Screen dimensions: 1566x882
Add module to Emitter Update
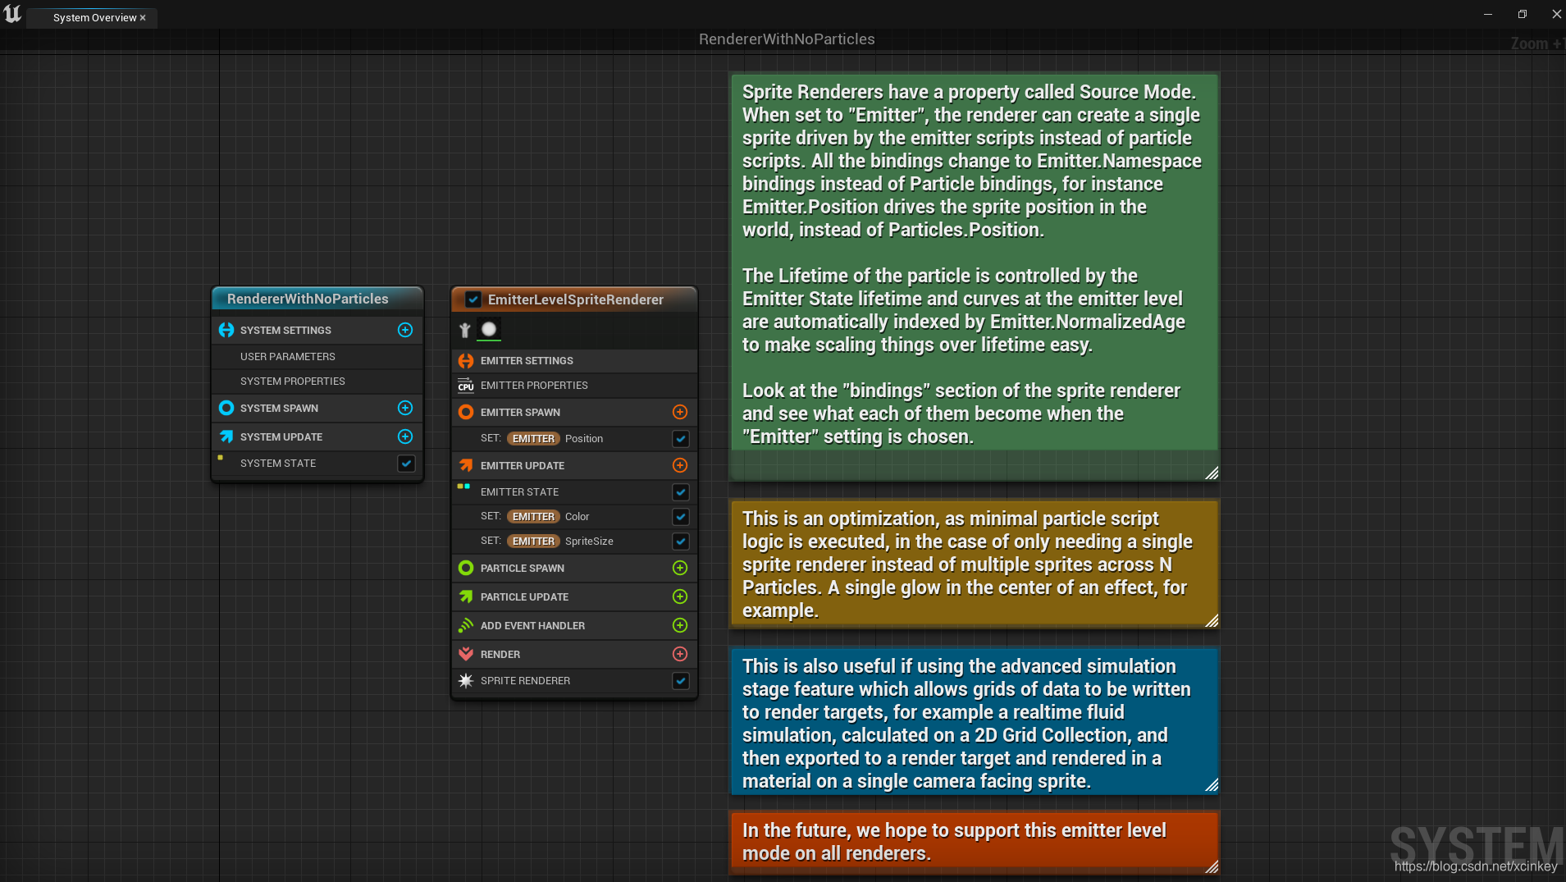pos(680,465)
